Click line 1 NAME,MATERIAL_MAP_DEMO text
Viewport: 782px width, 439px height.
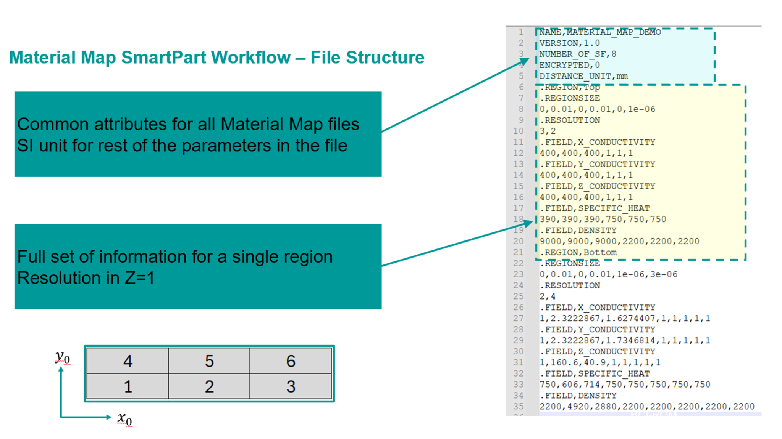click(x=599, y=32)
